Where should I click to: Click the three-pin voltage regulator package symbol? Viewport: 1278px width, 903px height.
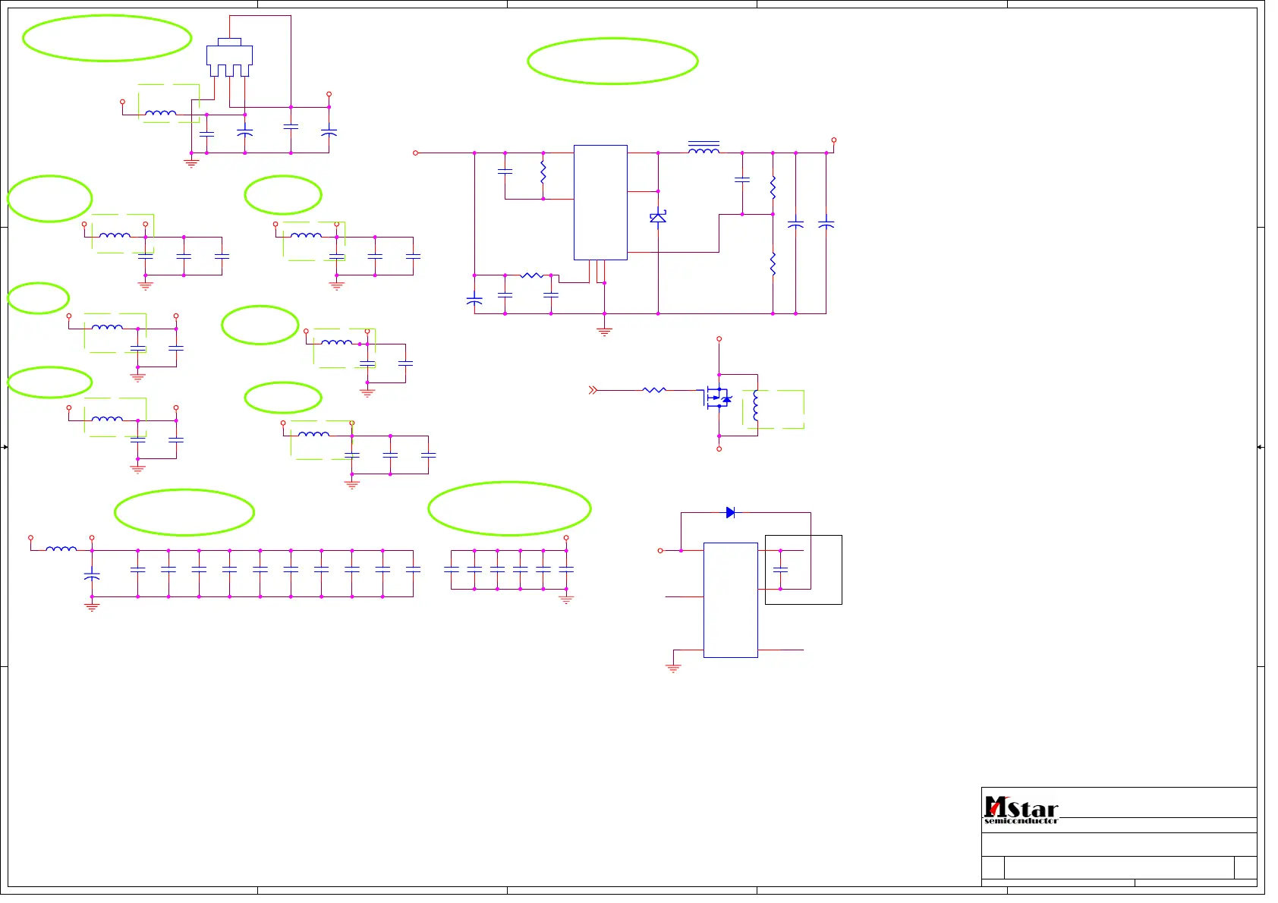point(229,58)
